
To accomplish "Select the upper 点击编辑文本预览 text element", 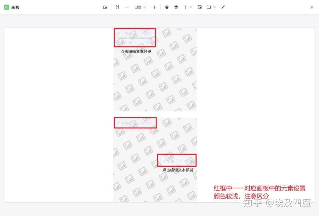I will click(136, 51).
